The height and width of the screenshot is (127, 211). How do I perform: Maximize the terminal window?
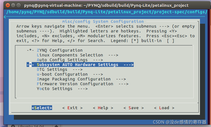19,5
